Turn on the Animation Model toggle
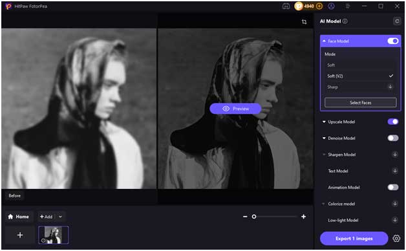The height and width of the screenshot is (251, 406). click(393, 187)
